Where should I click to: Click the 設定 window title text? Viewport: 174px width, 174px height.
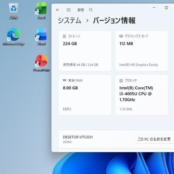click(81, 10)
